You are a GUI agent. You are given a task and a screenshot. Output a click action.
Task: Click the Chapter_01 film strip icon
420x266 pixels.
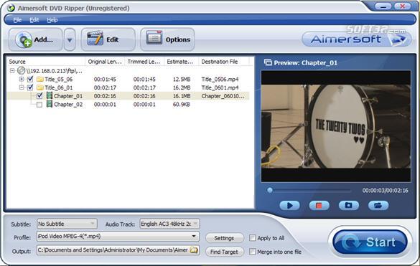(x=49, y=96)
